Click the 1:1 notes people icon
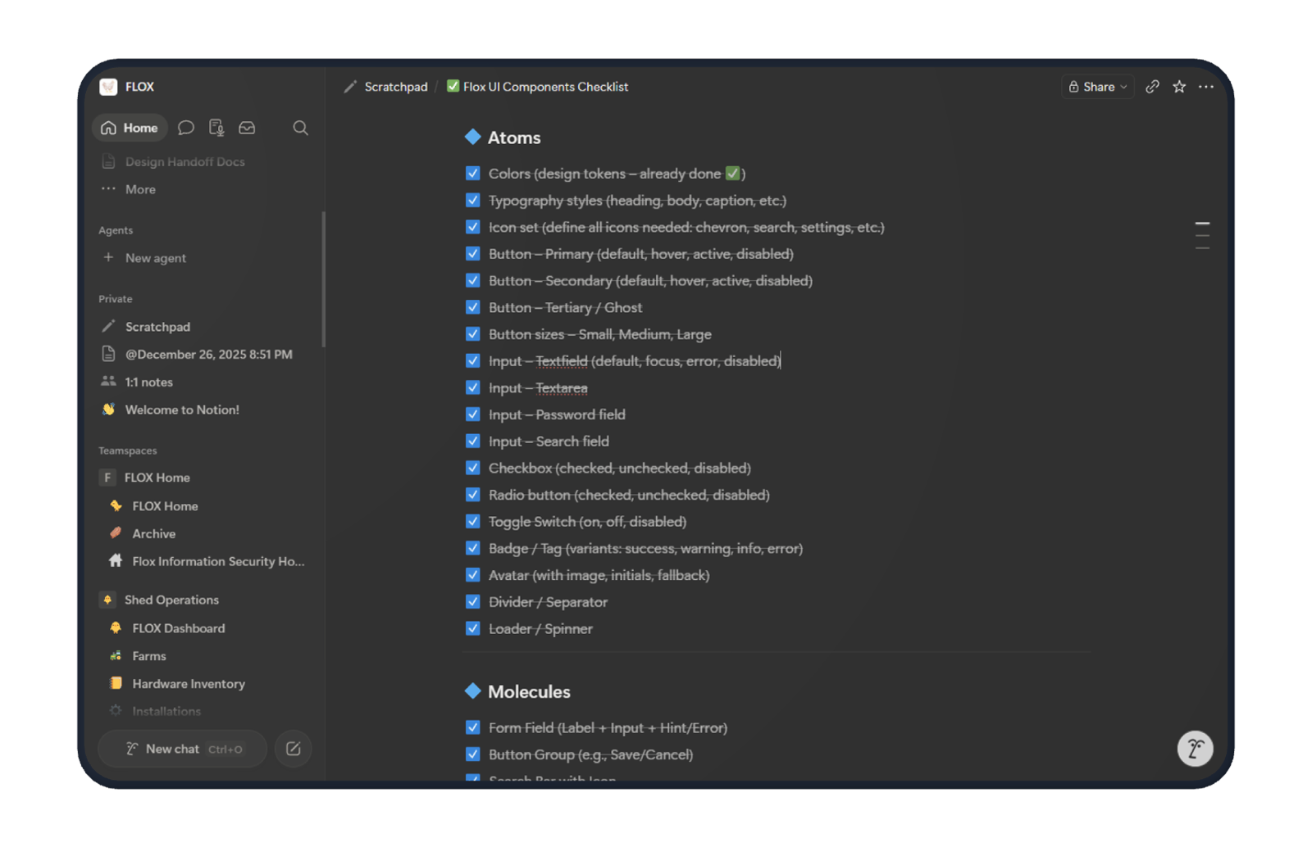Viewport: 1312px width, 847px height. click(x=108, y=381)
